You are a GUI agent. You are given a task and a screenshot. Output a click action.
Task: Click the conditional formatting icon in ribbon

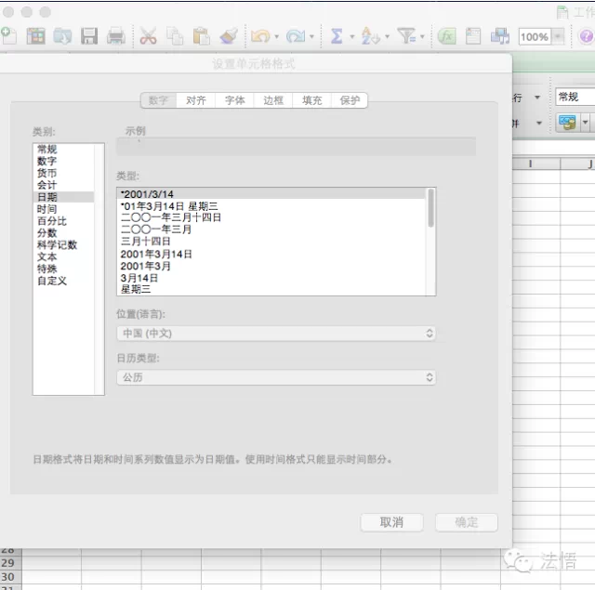pyautogui.click(x=568, y=123)
